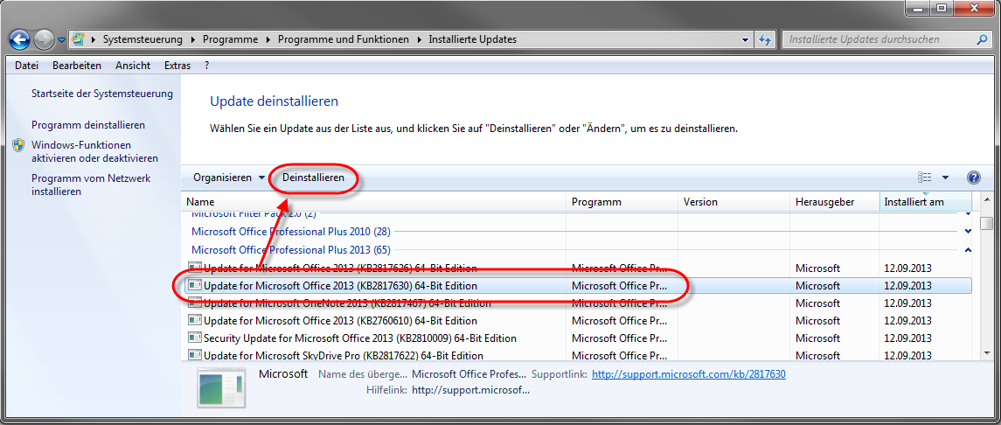Open the view options dropdown arrow
Image resolution: width=1001 pixels, height=425 pixels.
(945, 178)
